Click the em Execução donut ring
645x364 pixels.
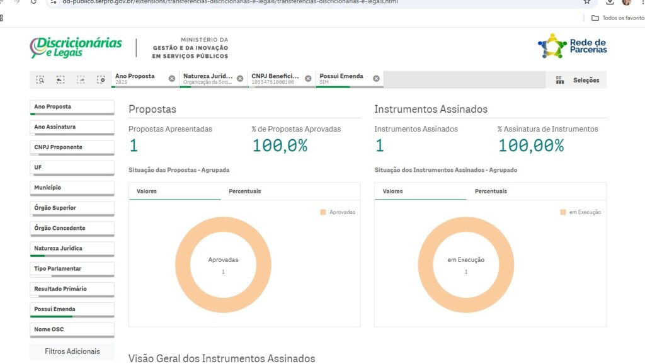pos(425,264)
